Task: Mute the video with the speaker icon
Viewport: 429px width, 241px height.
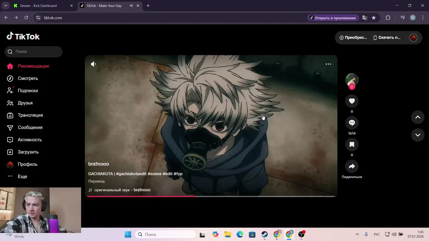Action: 93,64
